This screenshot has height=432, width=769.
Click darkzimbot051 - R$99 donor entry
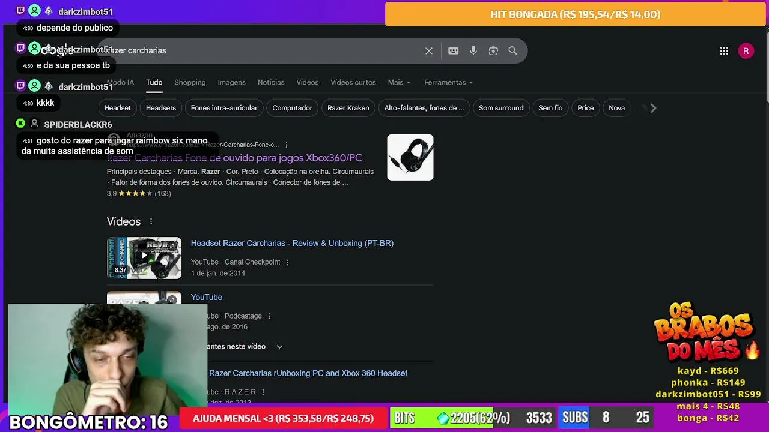708,394
